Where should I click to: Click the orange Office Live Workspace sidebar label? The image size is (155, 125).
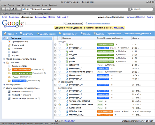coord(21,69)
